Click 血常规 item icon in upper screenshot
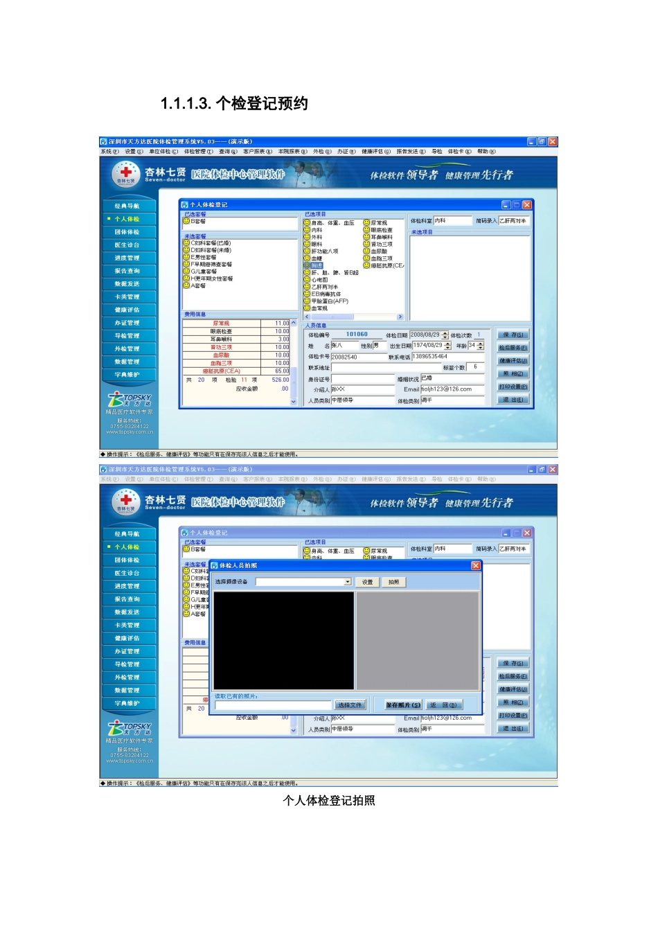This screenshot has height=931, width=658. click(x=307, y=308)
